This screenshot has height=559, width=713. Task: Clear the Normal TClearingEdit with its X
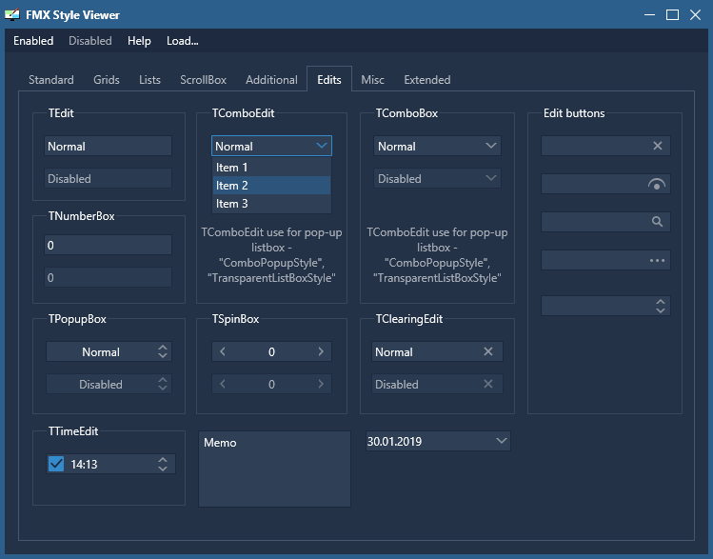[x=488, y=351]
